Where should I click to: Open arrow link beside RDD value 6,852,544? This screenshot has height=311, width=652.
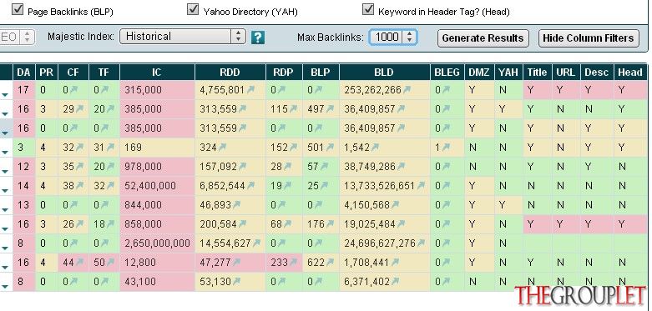(x=250, y=186)
